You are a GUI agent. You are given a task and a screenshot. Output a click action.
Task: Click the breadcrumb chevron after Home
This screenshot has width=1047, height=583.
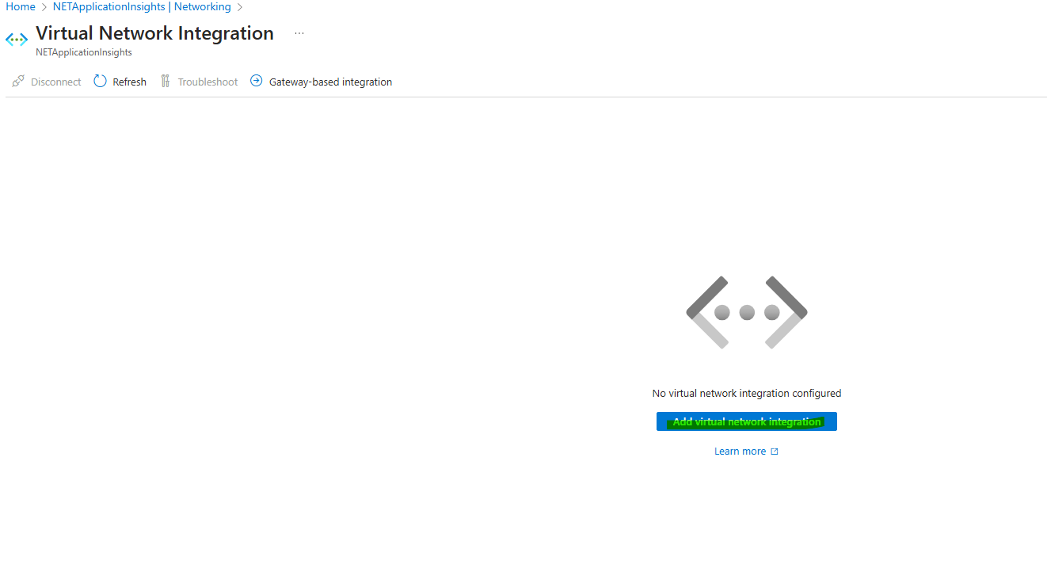pos(44,7)
